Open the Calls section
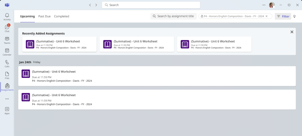This screenshot has height=136, width=302. click(7, 64)
